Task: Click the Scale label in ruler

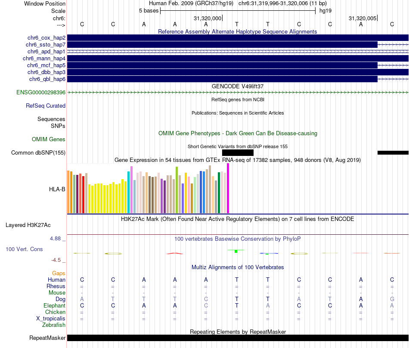Action: (58, 11)
